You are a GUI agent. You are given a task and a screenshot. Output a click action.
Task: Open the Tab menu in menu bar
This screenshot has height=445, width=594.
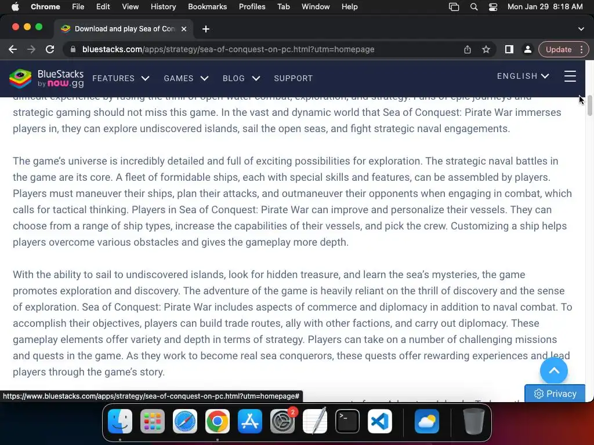click(283, 7)
